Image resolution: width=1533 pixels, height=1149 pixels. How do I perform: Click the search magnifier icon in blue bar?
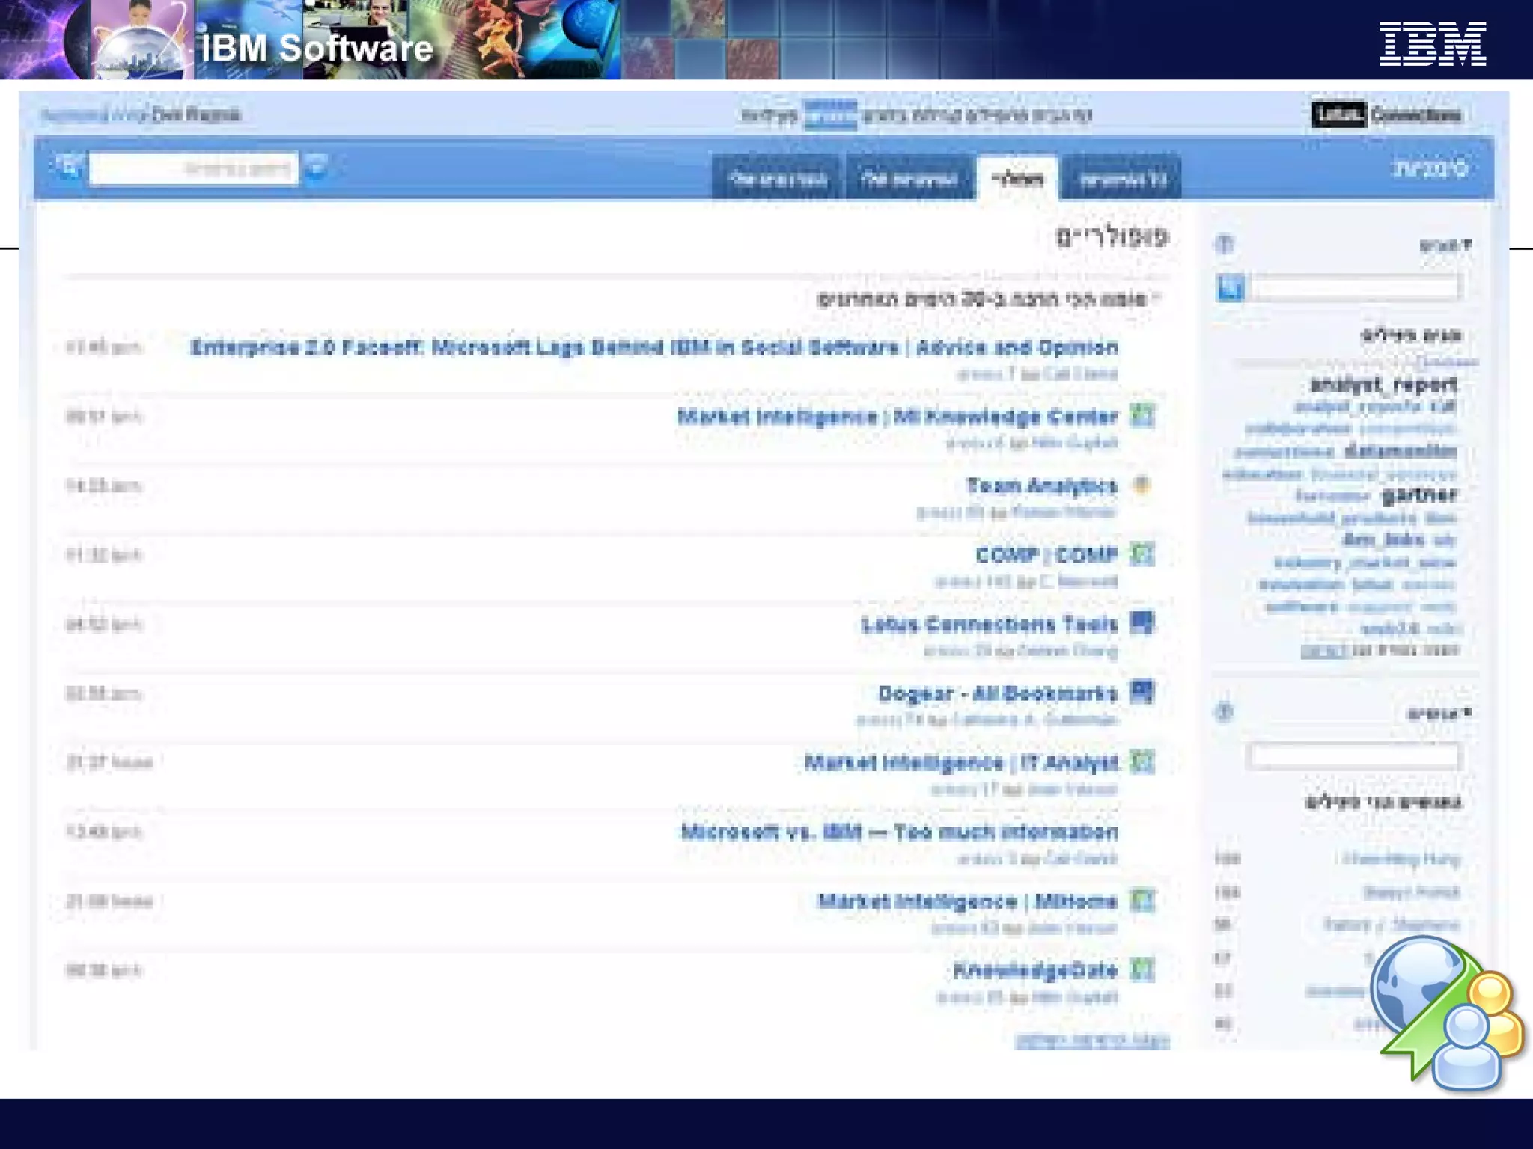(x=69, y=166)
